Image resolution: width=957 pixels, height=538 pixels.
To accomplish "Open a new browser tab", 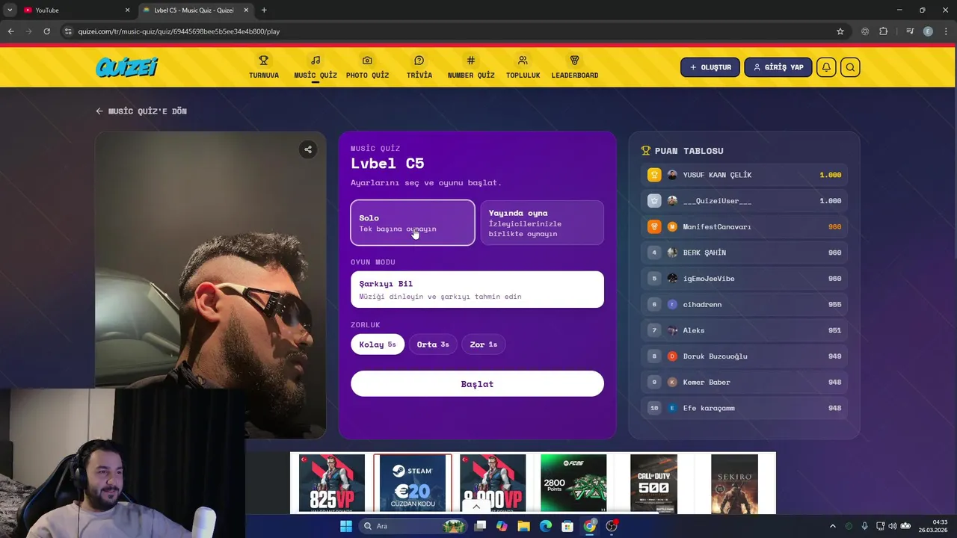I will [x=264, y=10].
